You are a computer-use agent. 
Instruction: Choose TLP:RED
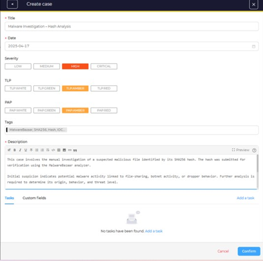[104, 88]
